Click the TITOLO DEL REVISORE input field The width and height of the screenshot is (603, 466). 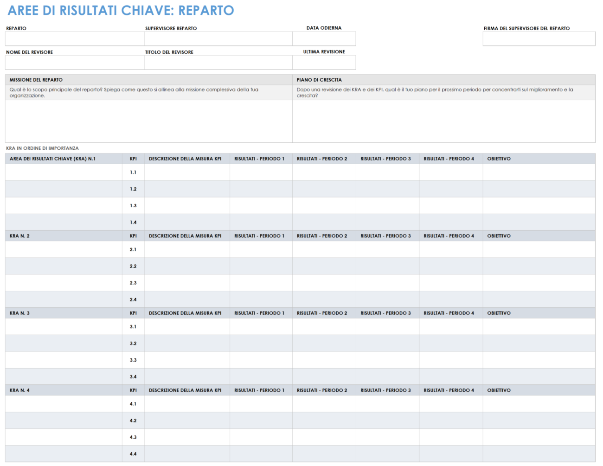pos(218,62)
